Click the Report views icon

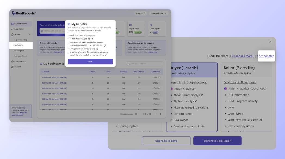pyautogui.click(x=130, y=25)
